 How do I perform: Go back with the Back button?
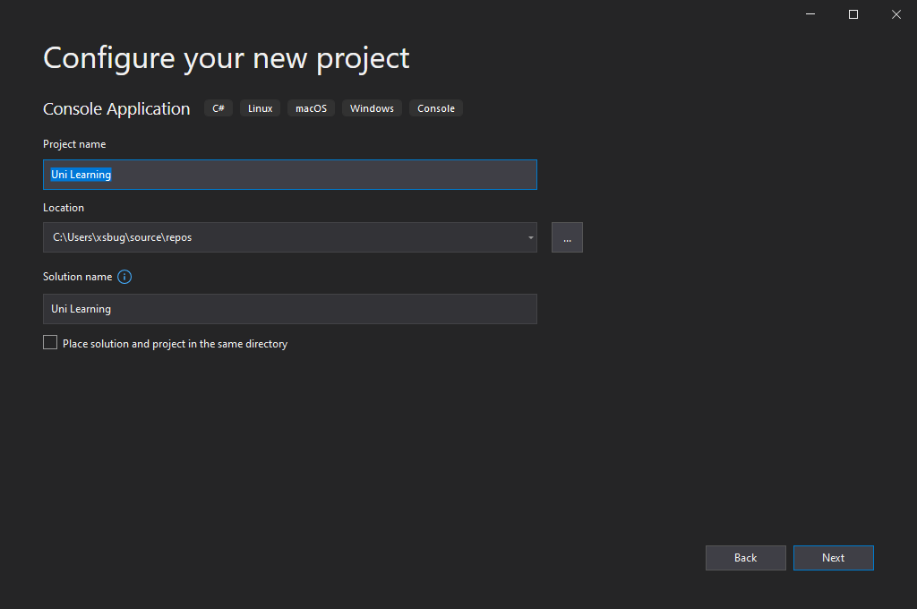[745, 558]
